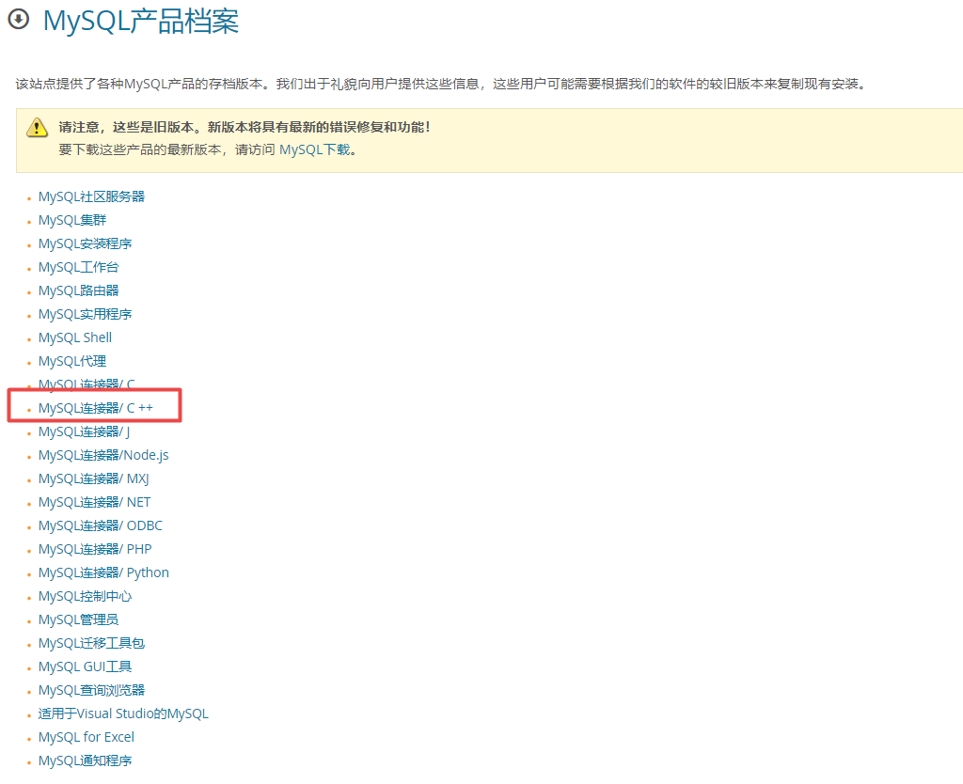Open the MySQL连接器/Node.js link
Image resolution: width=963 pixels, height=784 pixels.
pos(103,455)
